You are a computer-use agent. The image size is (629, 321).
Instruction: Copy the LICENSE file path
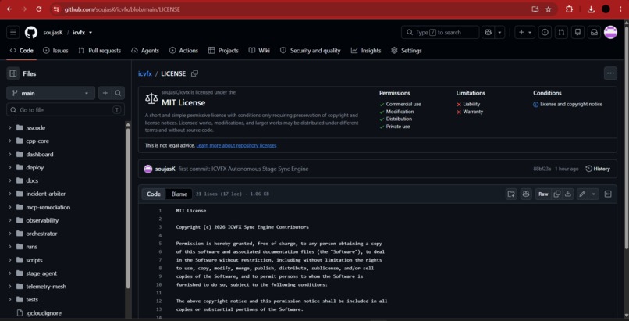tap(194, 73)
